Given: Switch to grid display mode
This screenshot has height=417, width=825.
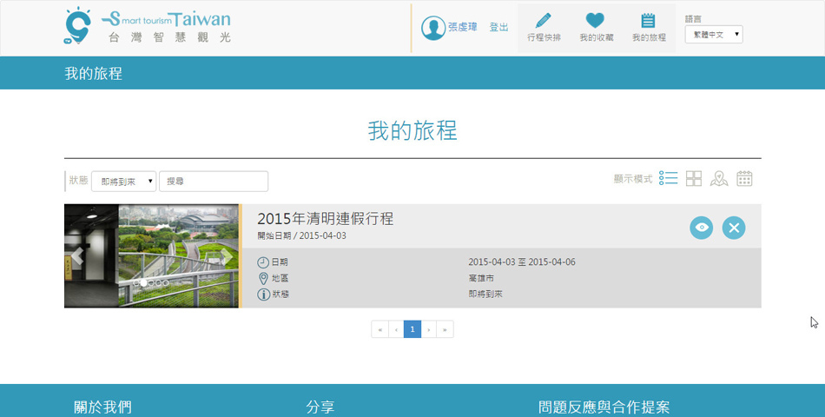Looking at the screenshot, I should point(694,178).
